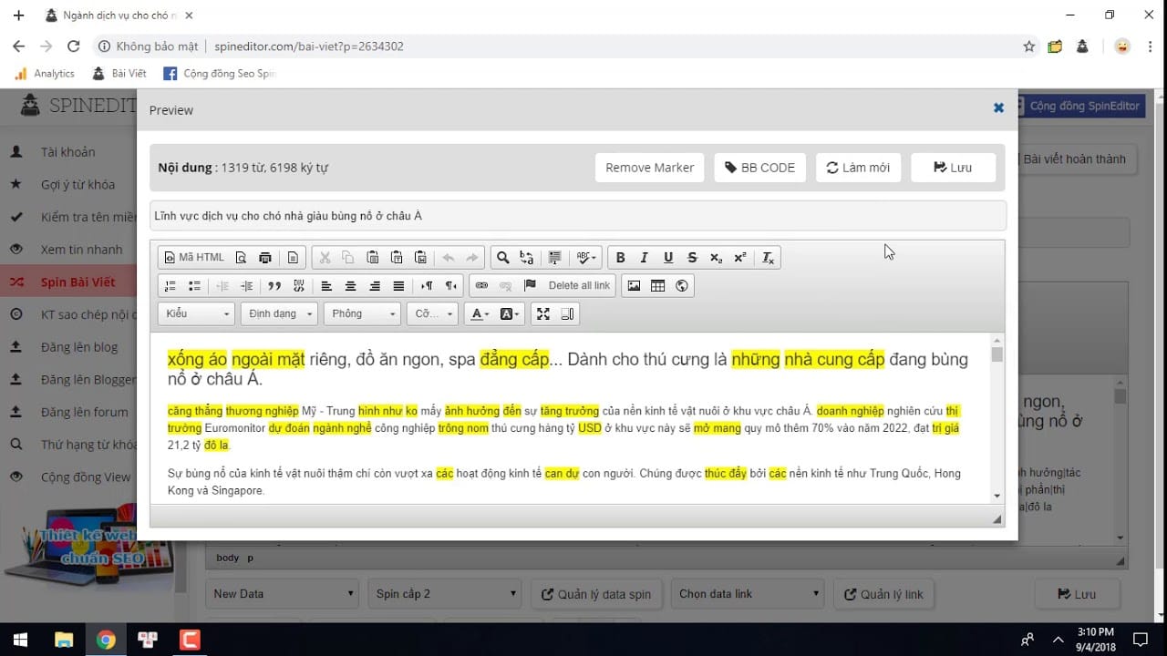The image size is (1167, 656).
Task: Open the Analytics bookmark
Action: 46,74
